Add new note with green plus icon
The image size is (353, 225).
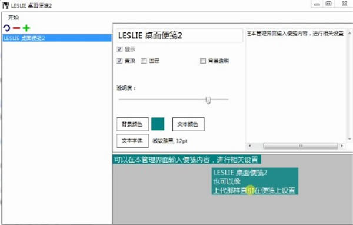[x=26, y=28]
